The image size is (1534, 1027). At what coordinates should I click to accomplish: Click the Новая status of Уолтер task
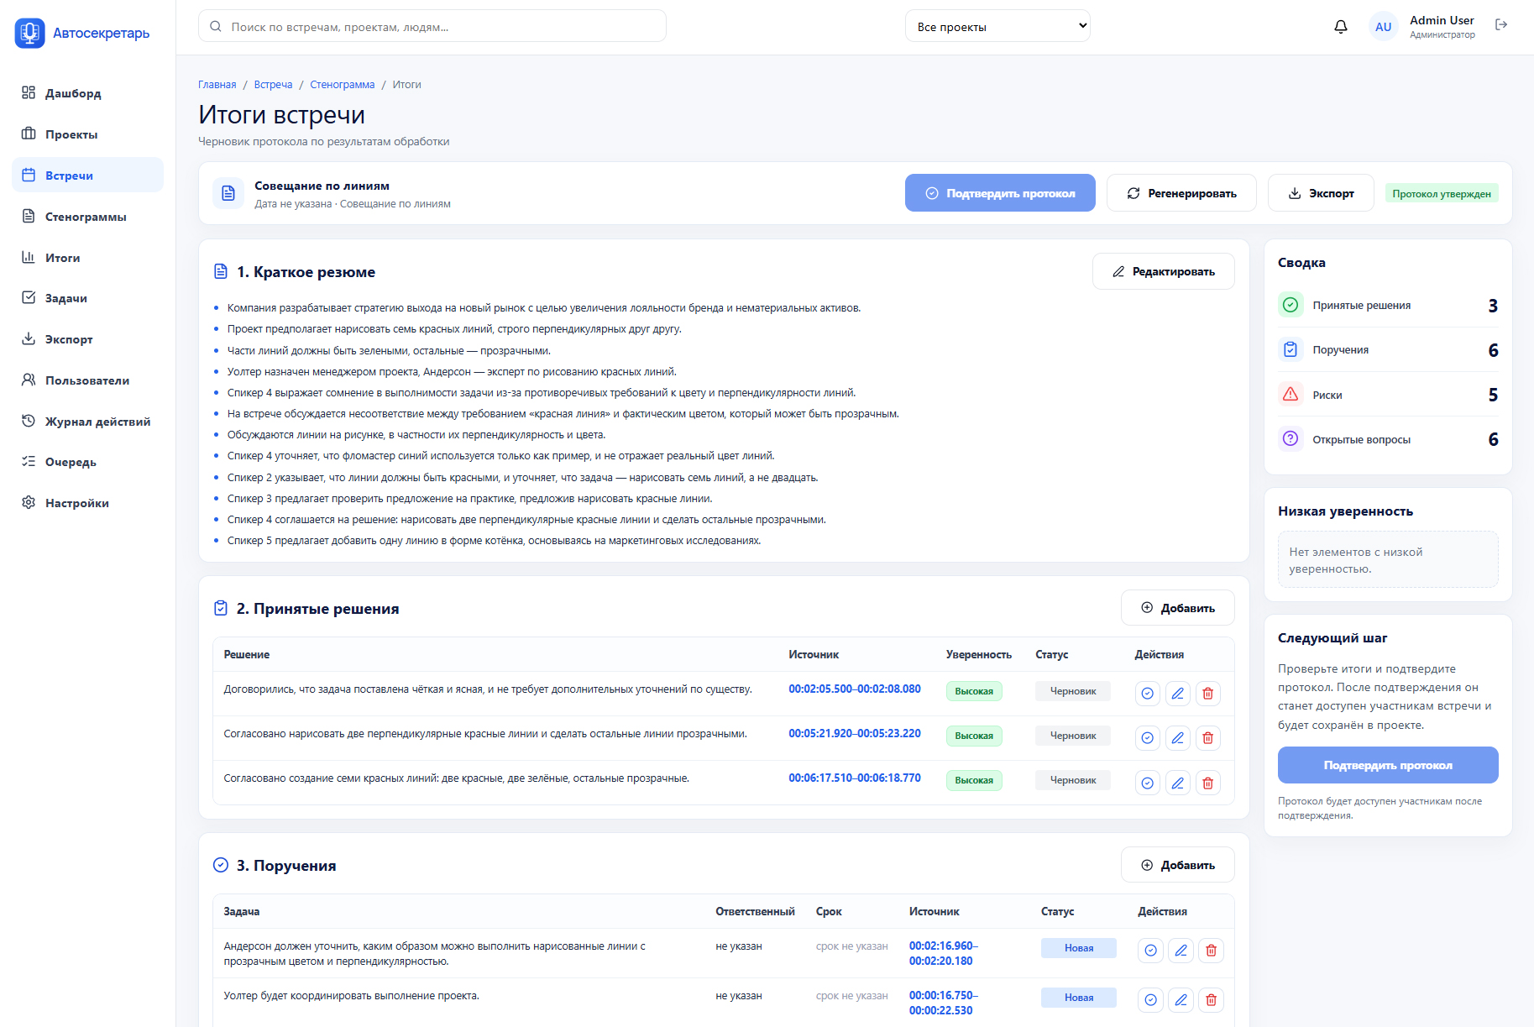pos(1079,998)
